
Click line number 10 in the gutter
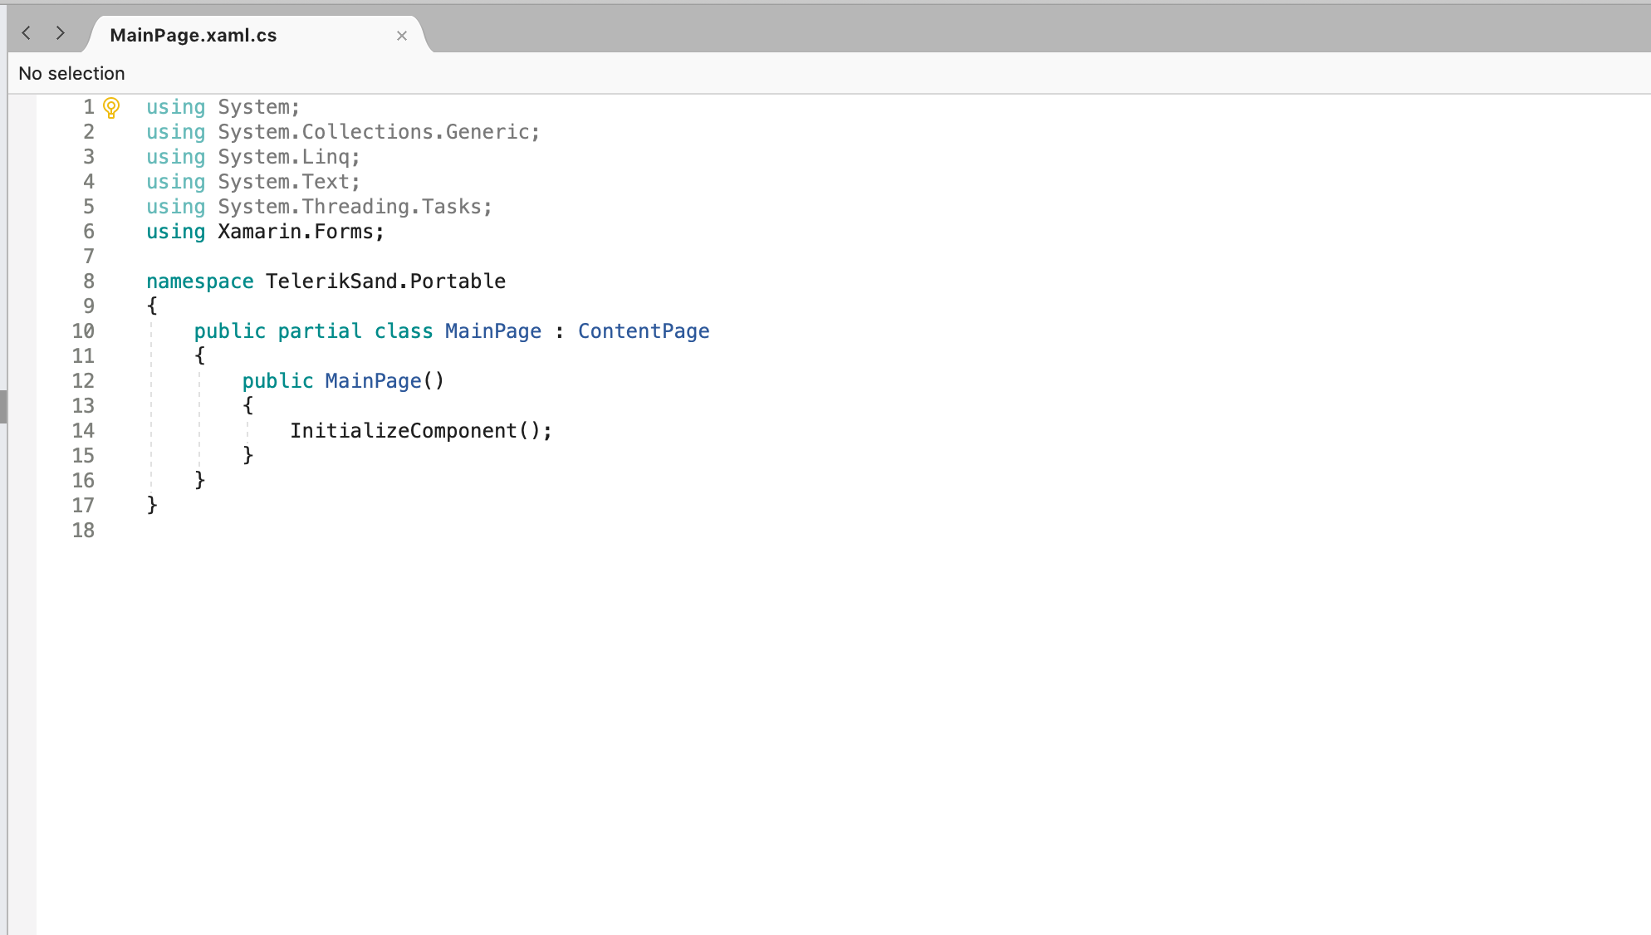click(83, 331)
